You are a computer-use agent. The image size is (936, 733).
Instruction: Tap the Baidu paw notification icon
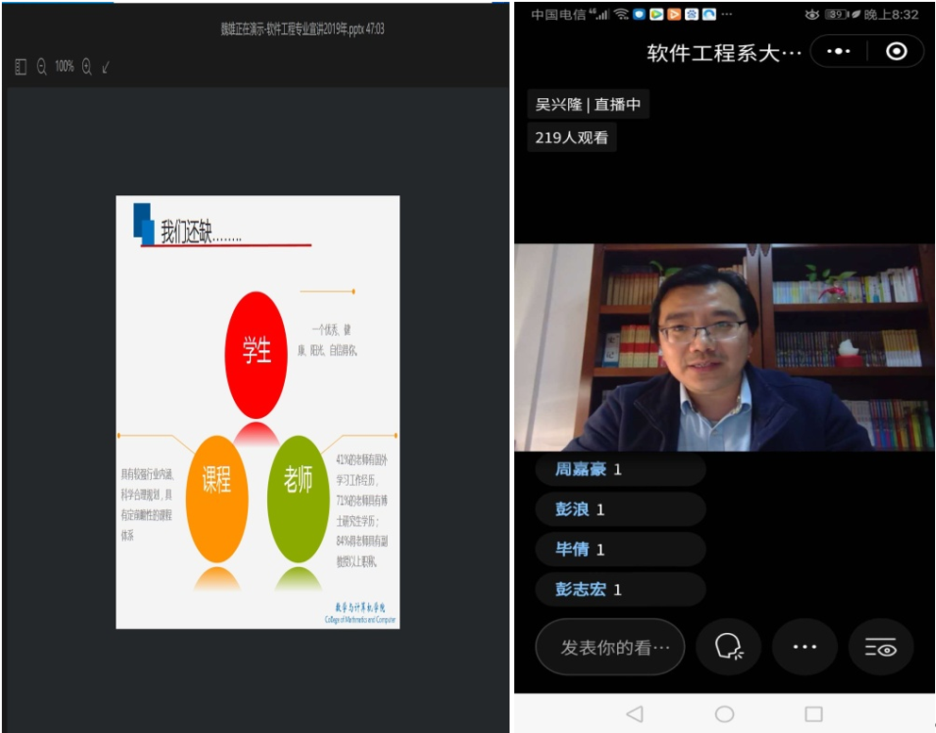click(692, 14)
